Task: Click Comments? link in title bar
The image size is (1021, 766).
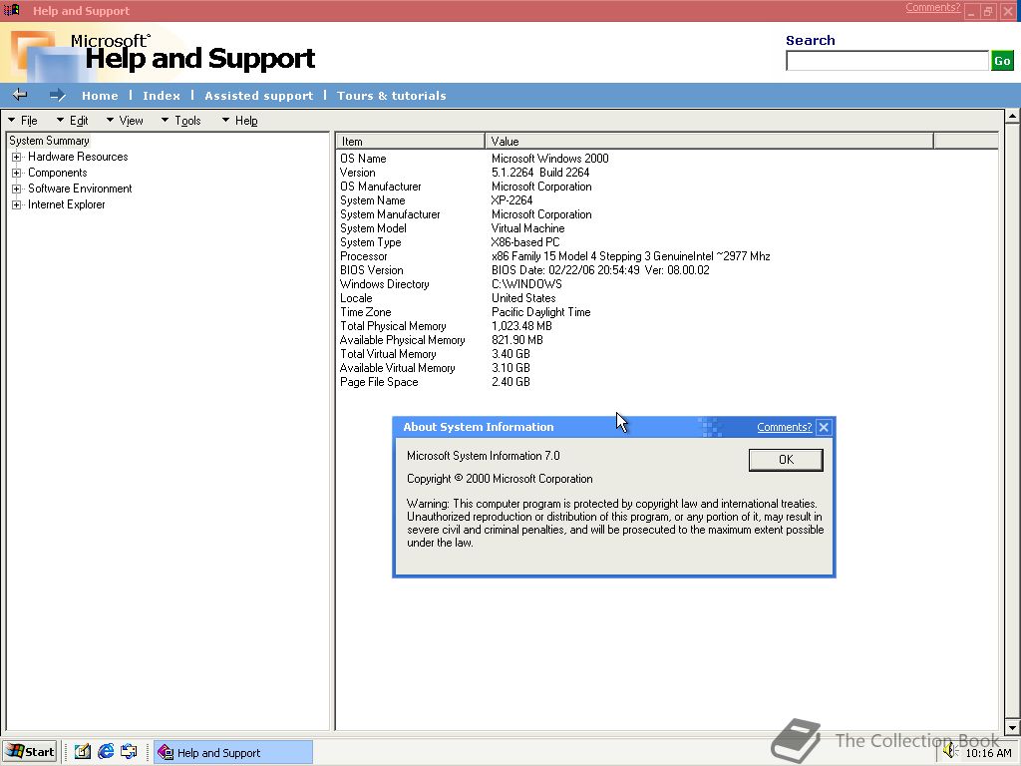Action: (932, 7)
